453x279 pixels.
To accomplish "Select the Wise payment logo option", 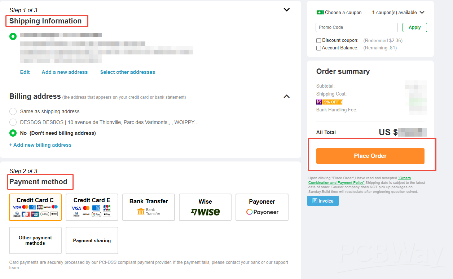I will pos(205,207).
